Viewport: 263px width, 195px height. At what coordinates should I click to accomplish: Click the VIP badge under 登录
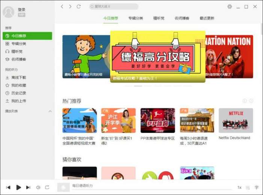pyautogui.click(x=22, y=15)
